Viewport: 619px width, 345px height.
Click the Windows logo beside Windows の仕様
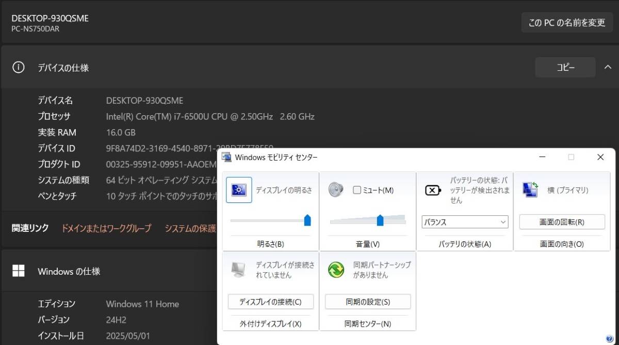[18, 271]
